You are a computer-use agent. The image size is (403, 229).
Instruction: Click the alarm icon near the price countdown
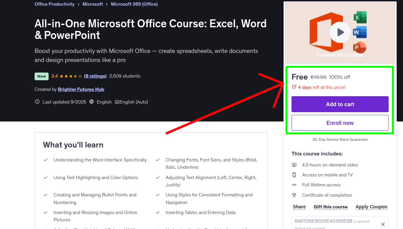click(x=294, y=87)
